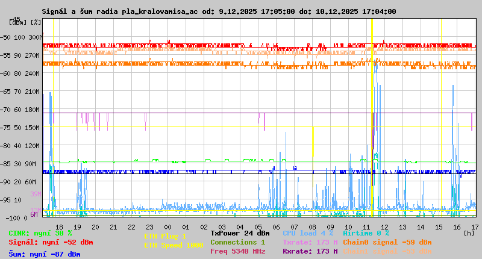Click the purple '6M' rate marker label
This screenshot has width=482, height=259.
point(34,214)
